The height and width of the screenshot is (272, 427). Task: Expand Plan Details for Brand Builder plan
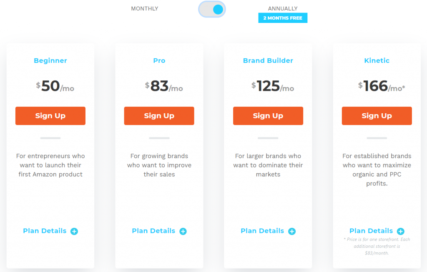click(262, 231)
